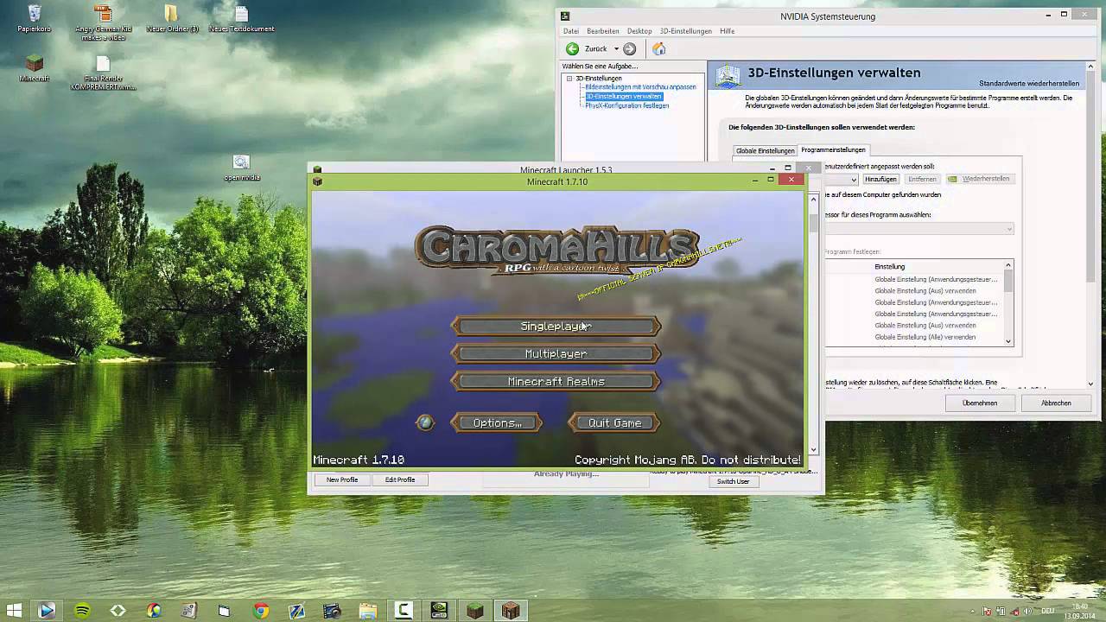Viewport: 1106px width, 622px height.
Task: Click Quit Game in Minecraft
Action: pyautogui.click(x=614, y=422)
